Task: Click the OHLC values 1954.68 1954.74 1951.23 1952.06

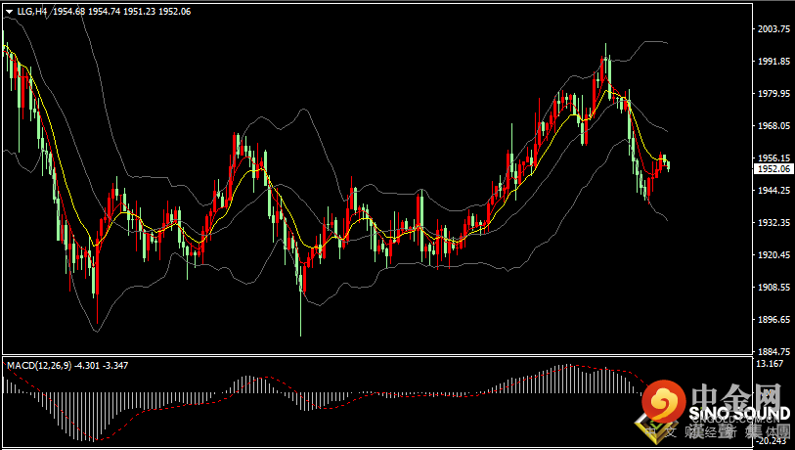Action: (121, 12)
